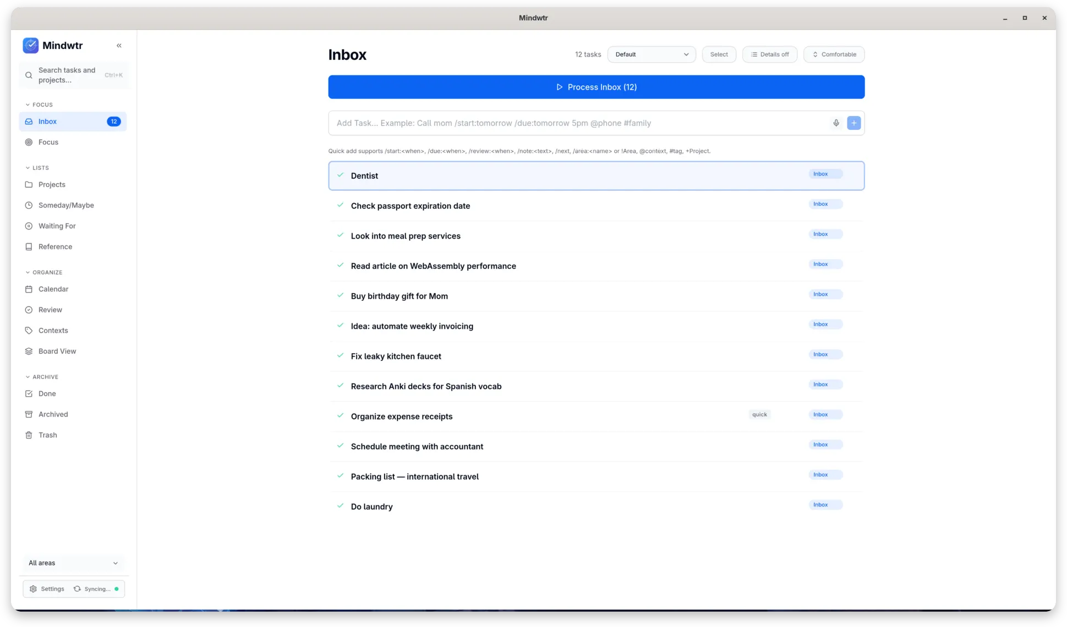Open the Review view
The width and height of the screenshot is (1067, 627).
coord(73,310)
